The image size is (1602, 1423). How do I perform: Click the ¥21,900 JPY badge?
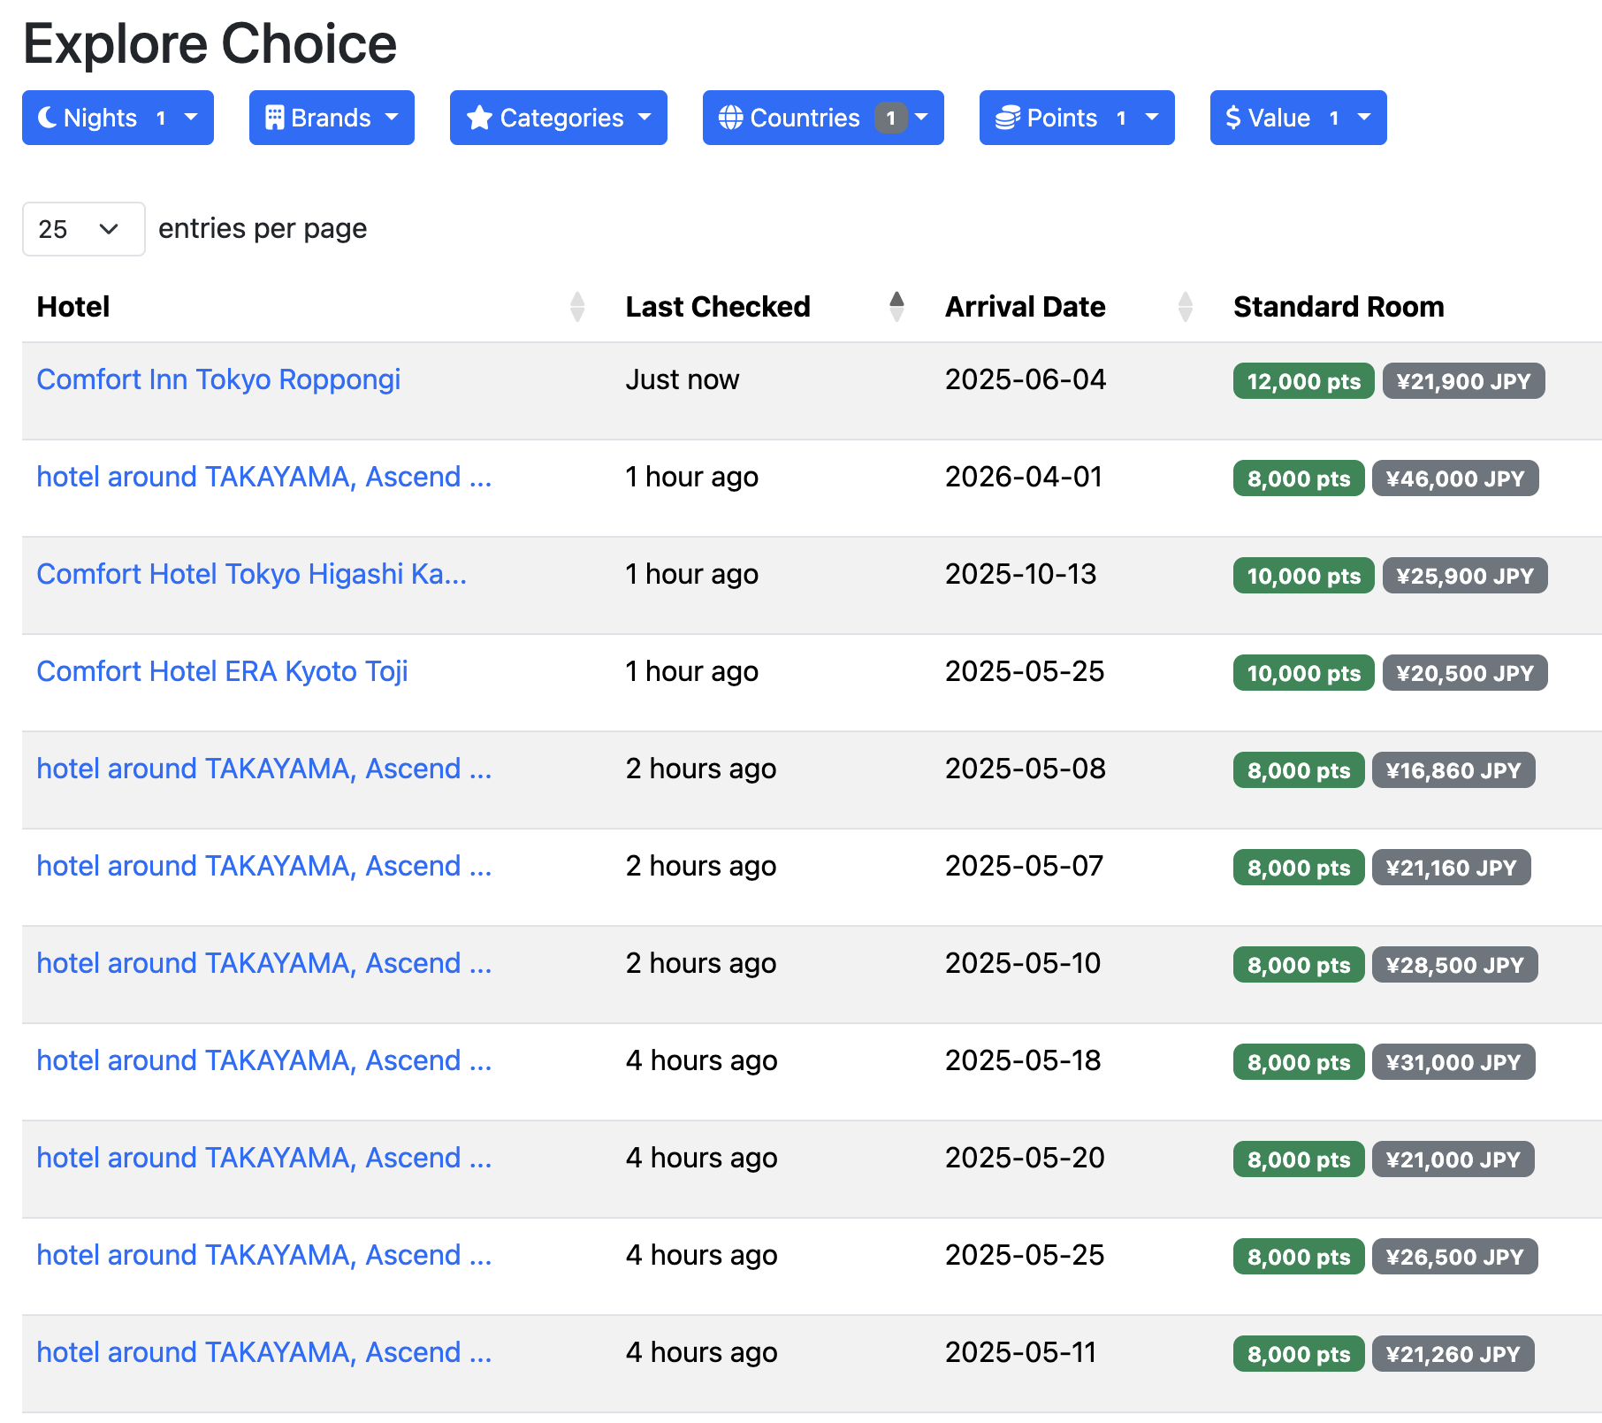click(x=1463, y=381)
